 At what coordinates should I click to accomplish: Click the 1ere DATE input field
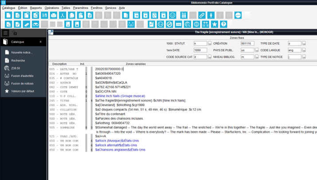tap(200, 50)
